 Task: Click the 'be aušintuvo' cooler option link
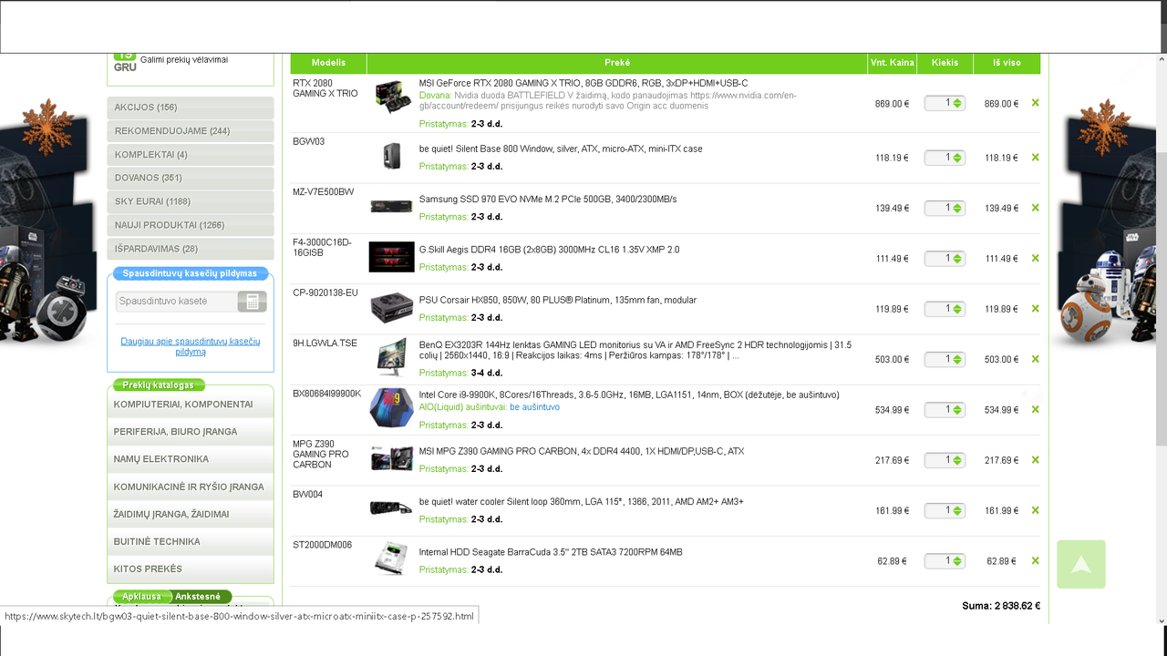point(535,407)
